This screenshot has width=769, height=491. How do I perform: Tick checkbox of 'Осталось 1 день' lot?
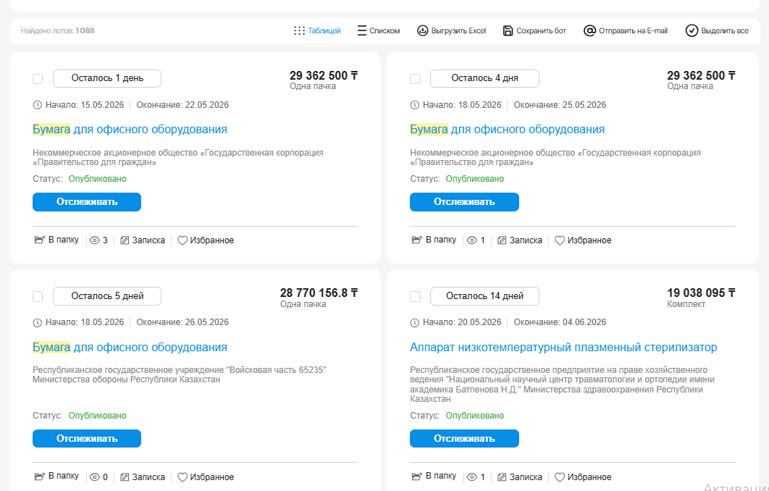point(38,78)
